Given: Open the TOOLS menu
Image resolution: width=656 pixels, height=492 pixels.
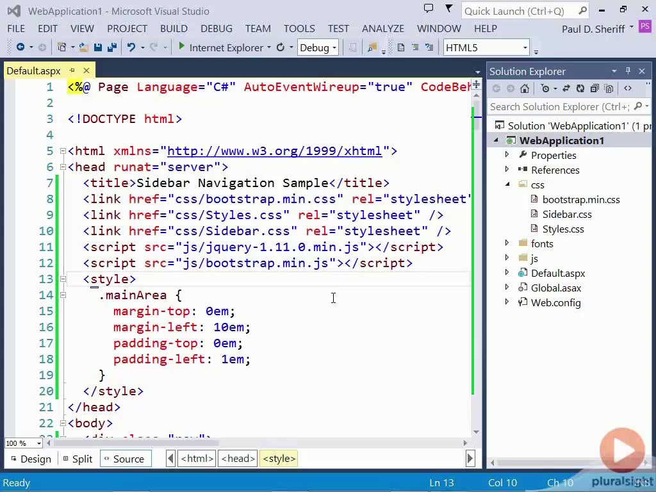Looking at the screenshot, I should point(299,28).
